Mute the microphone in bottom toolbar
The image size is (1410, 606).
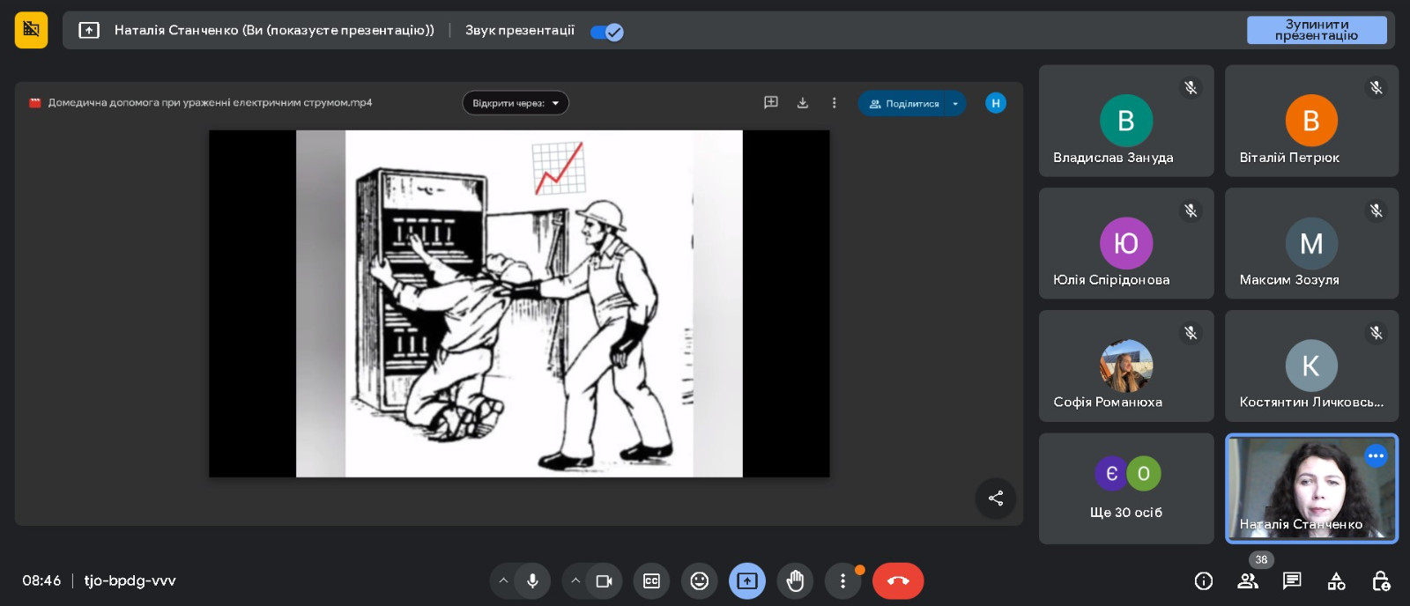point(532,581)
